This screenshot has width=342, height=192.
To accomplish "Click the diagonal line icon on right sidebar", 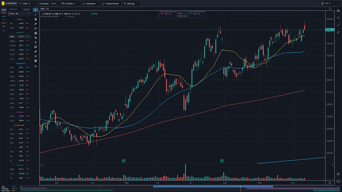I will 338,25.
